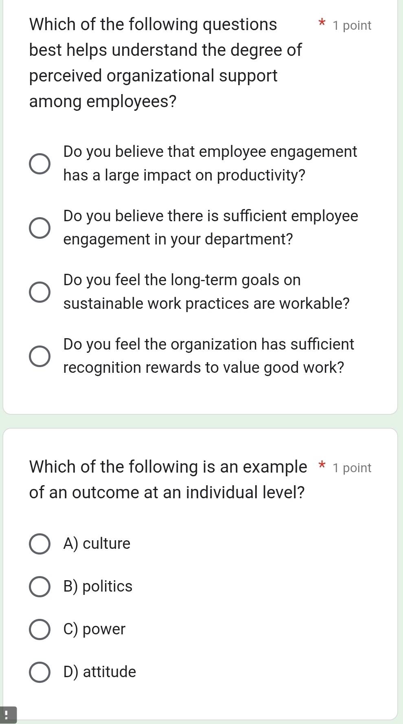Pick answer 'D) attitude'

coord(39,672)
